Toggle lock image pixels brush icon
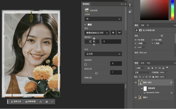This screenshot has width=176, height=109. [143, 77]
